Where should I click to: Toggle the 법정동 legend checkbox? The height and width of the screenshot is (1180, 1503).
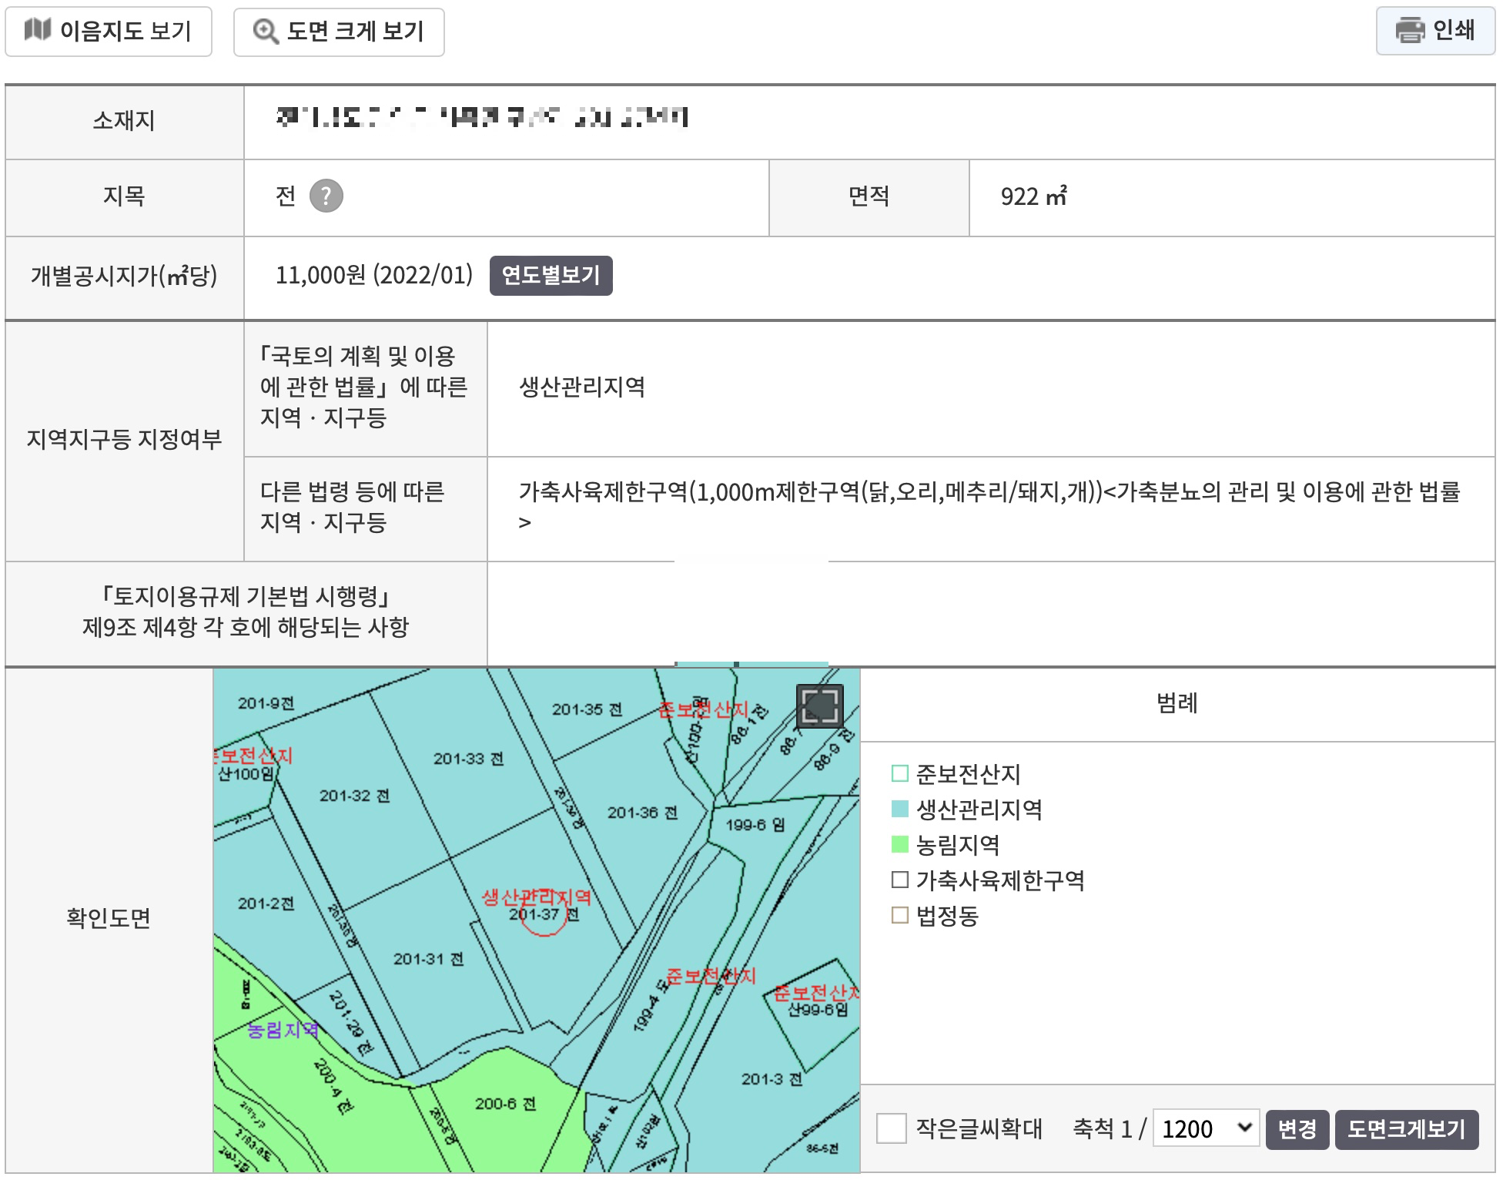click(899, 915)
